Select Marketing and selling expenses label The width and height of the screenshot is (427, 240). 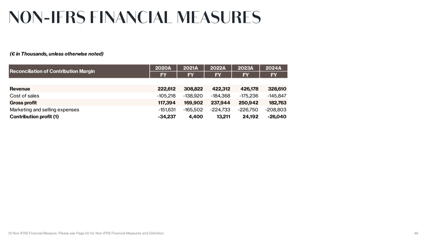(x=45, y=110)
